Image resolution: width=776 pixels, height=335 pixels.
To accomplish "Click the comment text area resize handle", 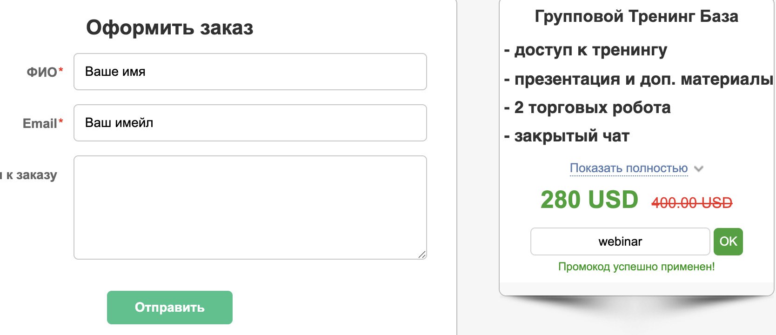I will 421,254.
